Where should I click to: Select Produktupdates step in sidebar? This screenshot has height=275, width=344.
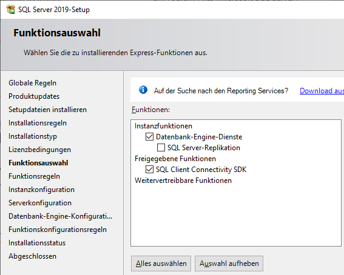coord(34,96)
